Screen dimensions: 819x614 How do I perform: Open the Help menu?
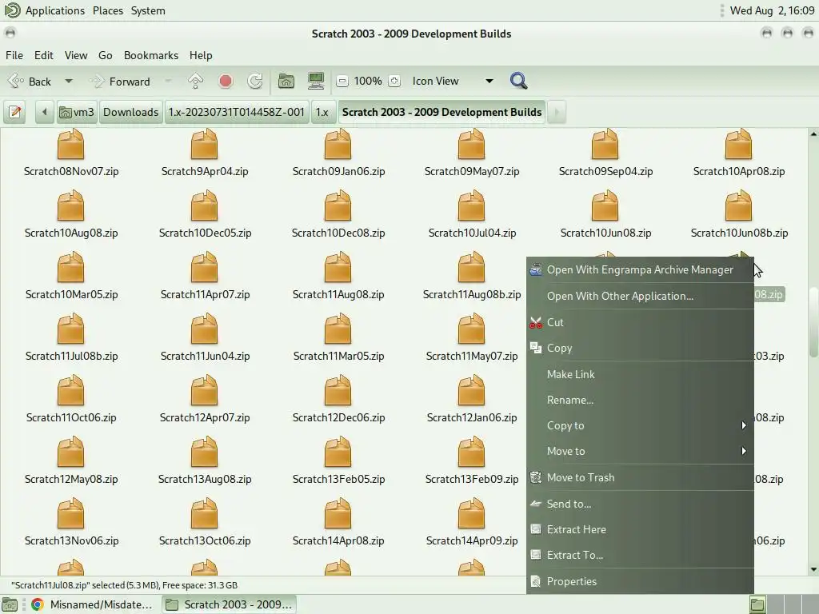coord(201,55)
